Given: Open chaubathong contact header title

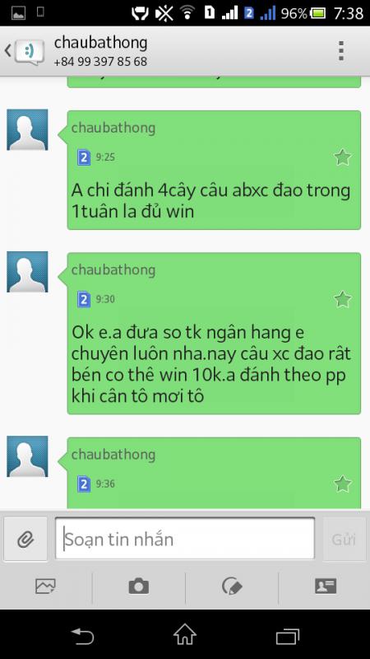Looking at the screenshot, I should [x=100, y=43].
